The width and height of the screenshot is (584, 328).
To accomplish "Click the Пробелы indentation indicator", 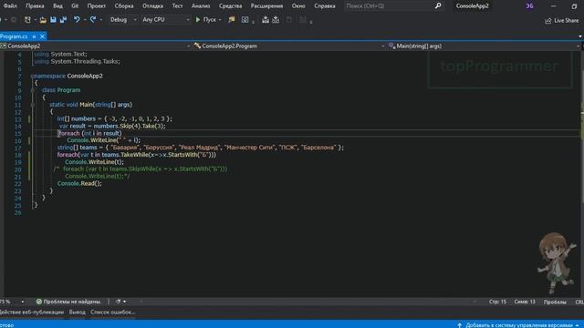I will point(555,302).
